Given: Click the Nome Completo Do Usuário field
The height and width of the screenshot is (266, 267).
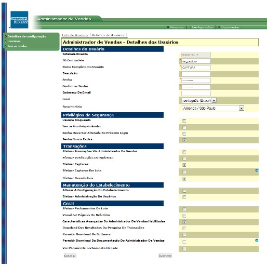Looking at the screenshot, I should click(196, 68).
